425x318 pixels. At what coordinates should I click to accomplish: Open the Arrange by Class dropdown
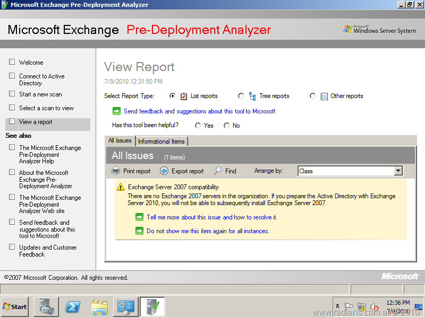tap(398, 171)
